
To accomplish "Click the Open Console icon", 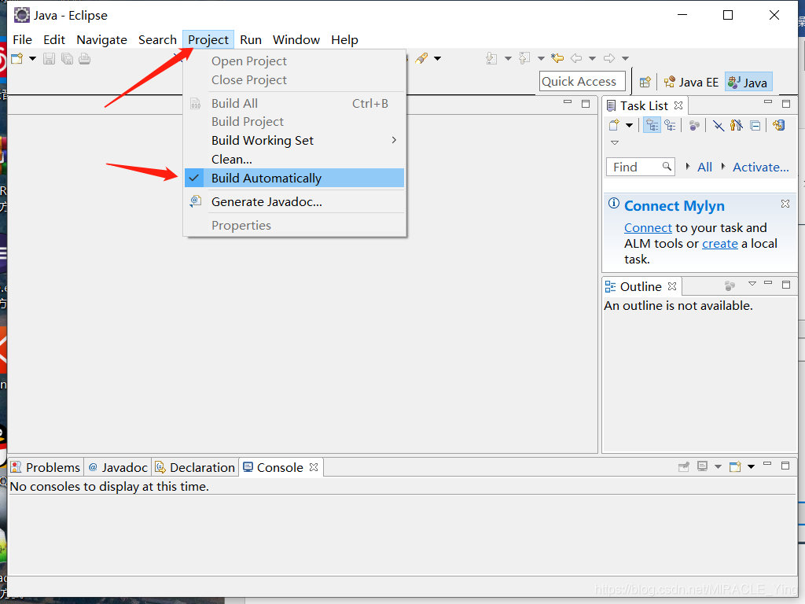I will pyautogui.click(x=735, y=466).
